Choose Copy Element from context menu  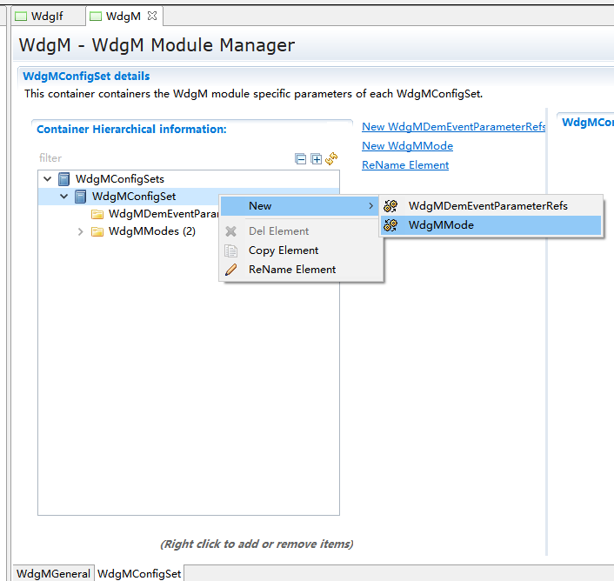[284, 250]
